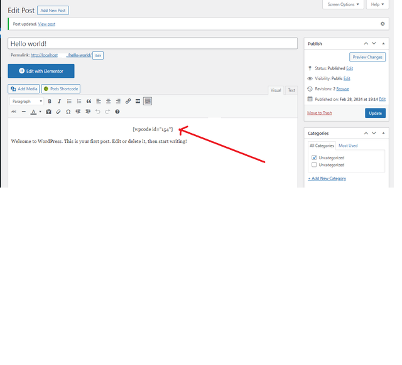Edit the Published on date
Viewport: 402px width, 365px height.
click(383, 99)
